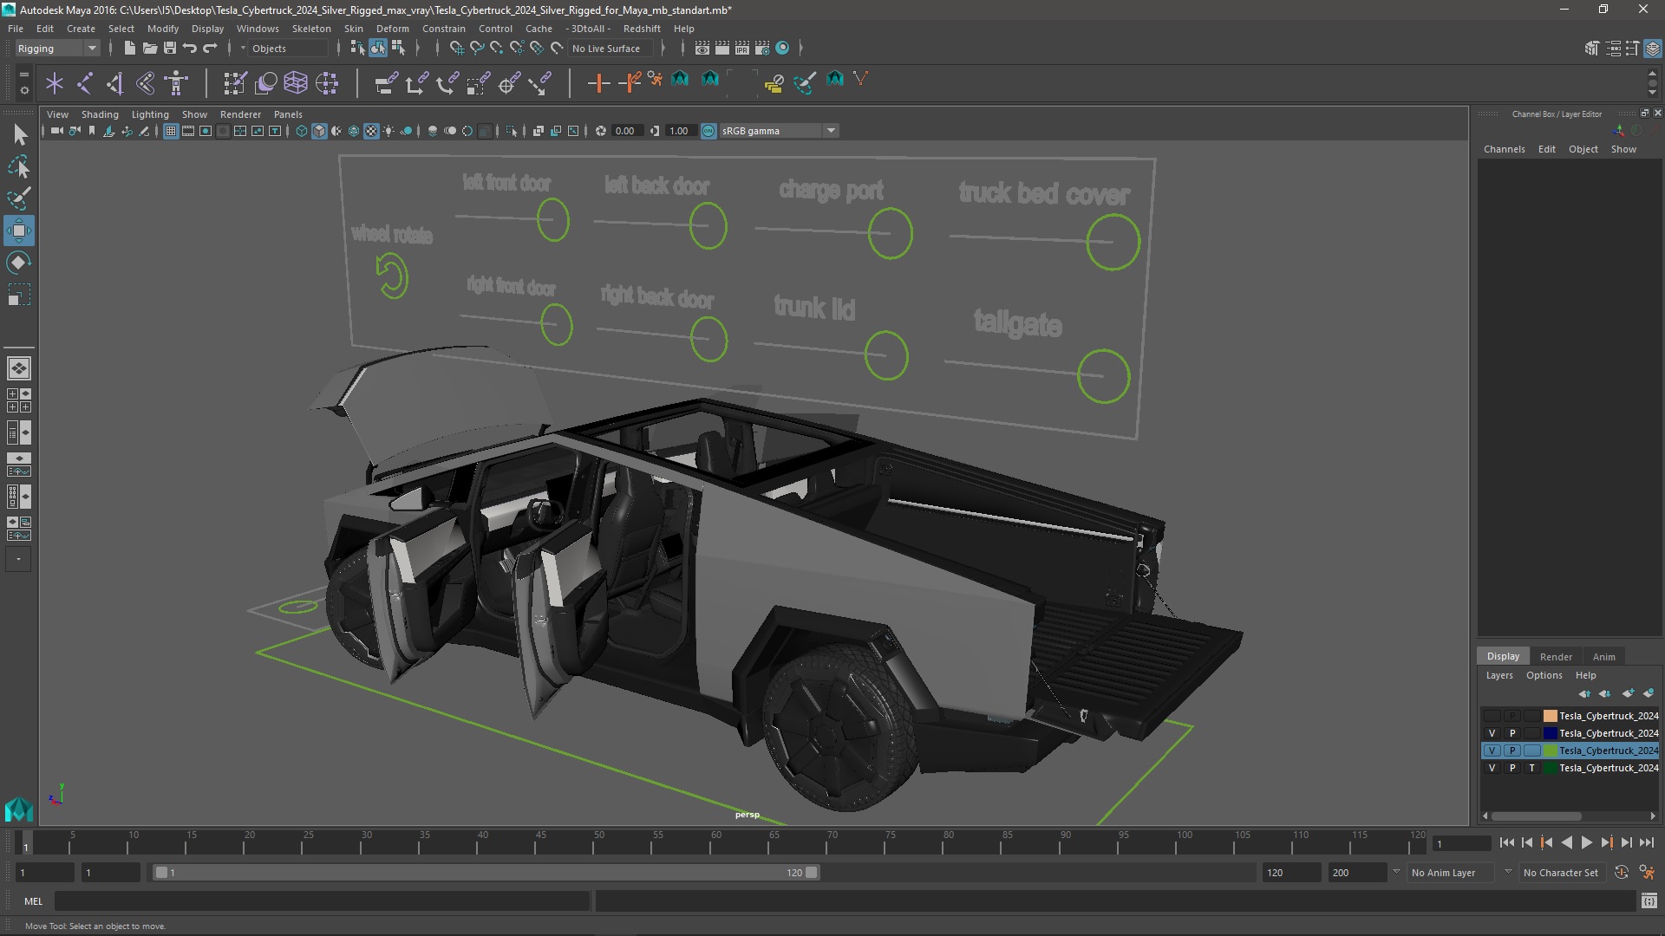Open the sRGB gamma view transform dropdown
1665x936 pixels.
click(x=779, y=131)
